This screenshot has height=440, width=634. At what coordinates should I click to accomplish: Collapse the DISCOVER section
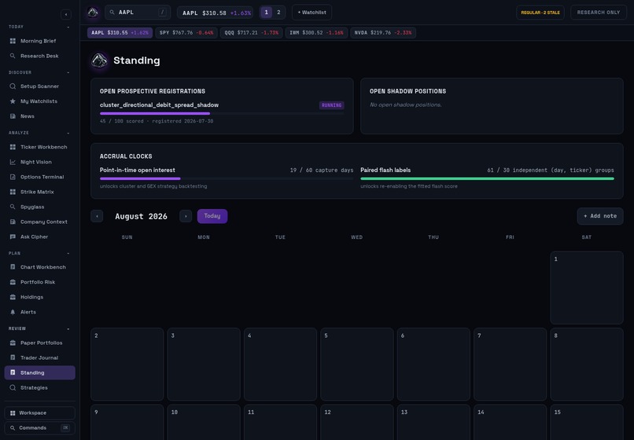click(68, 73)
